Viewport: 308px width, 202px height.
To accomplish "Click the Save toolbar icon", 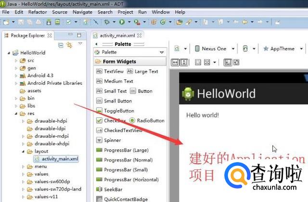I will tap(21, 22).
